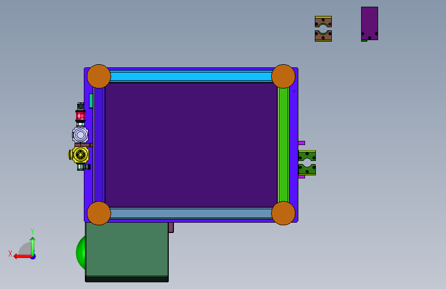
Task: Select the lower half of the green clamp
Action: tap(307, 170)
